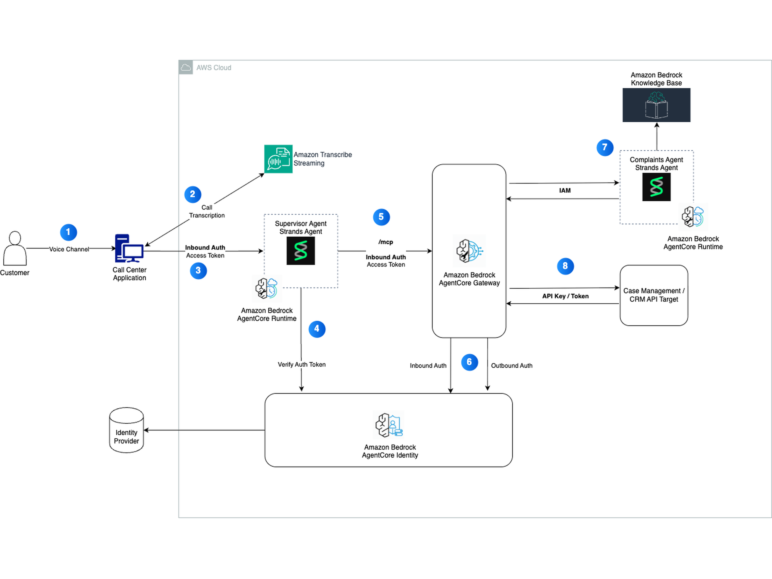
Task: Click 'Supervisor Agent Strands Agent' title
Action: [300, 227]
